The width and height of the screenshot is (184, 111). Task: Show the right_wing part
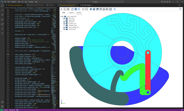[64, 20]
